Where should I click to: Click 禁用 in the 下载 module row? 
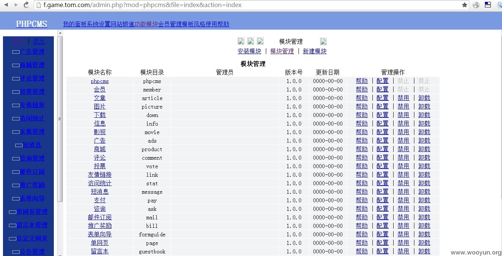[403, 115]
